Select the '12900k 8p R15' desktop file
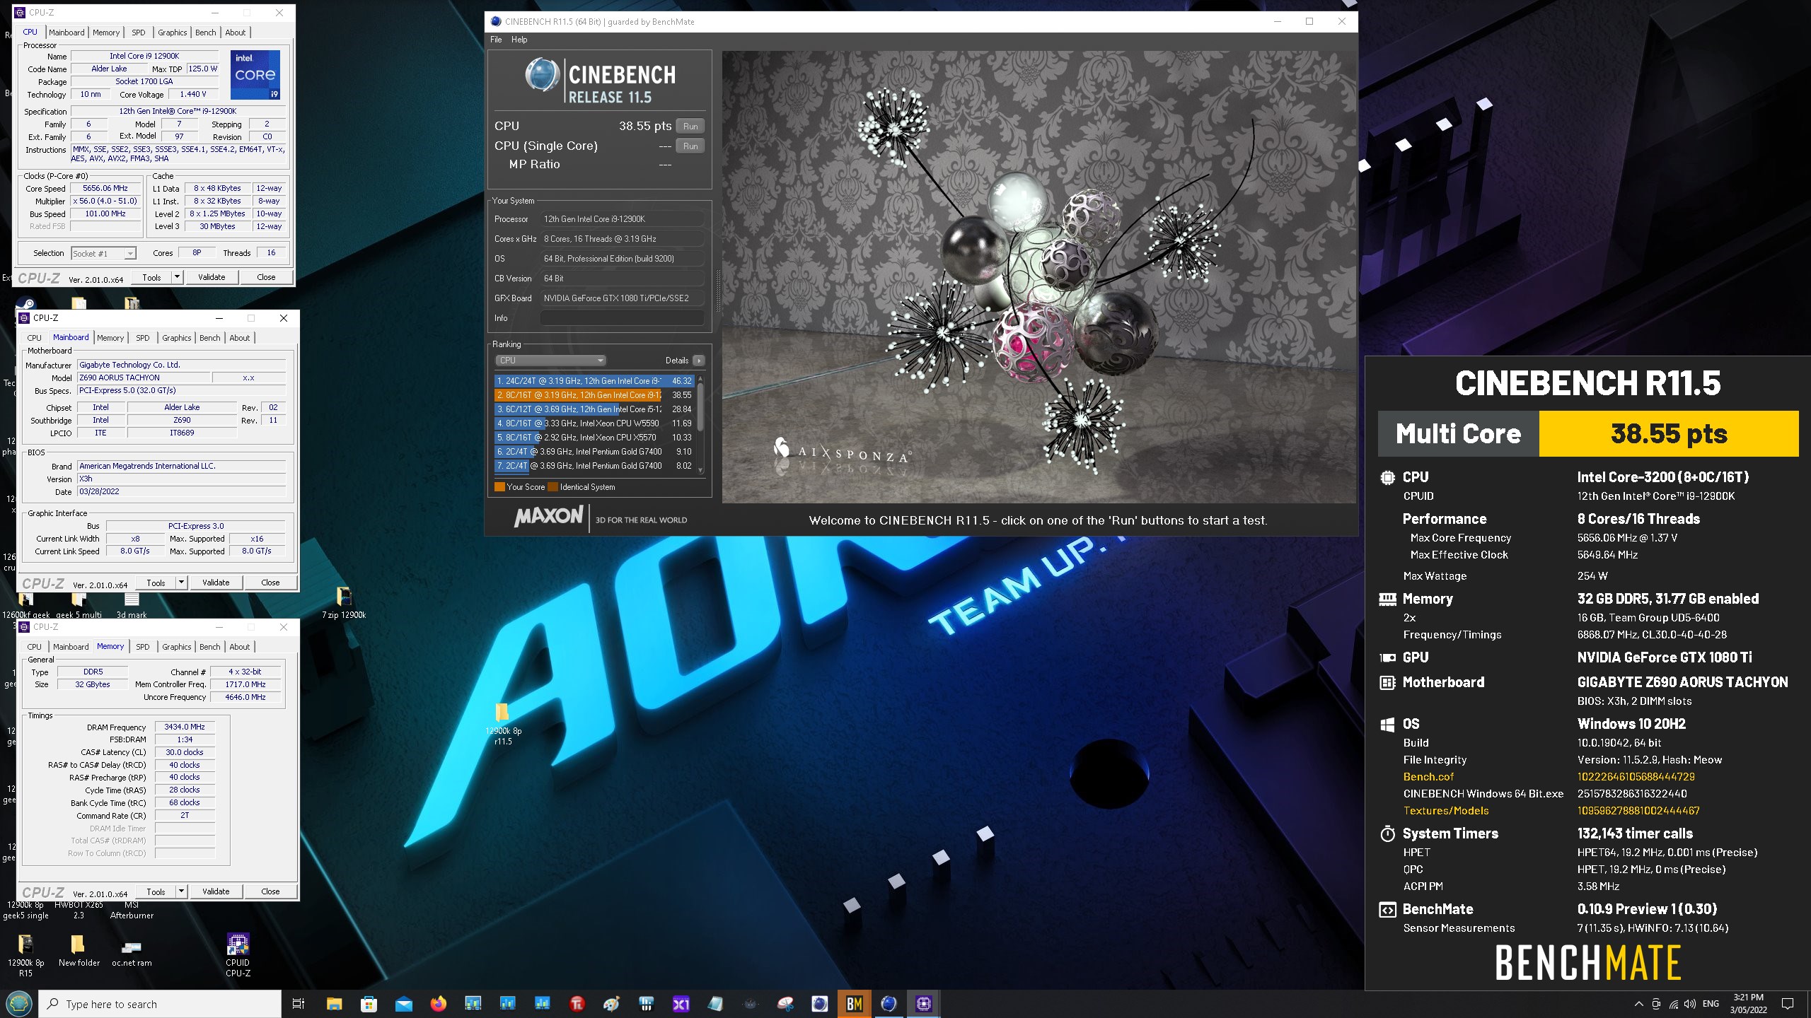 [25, 954]
